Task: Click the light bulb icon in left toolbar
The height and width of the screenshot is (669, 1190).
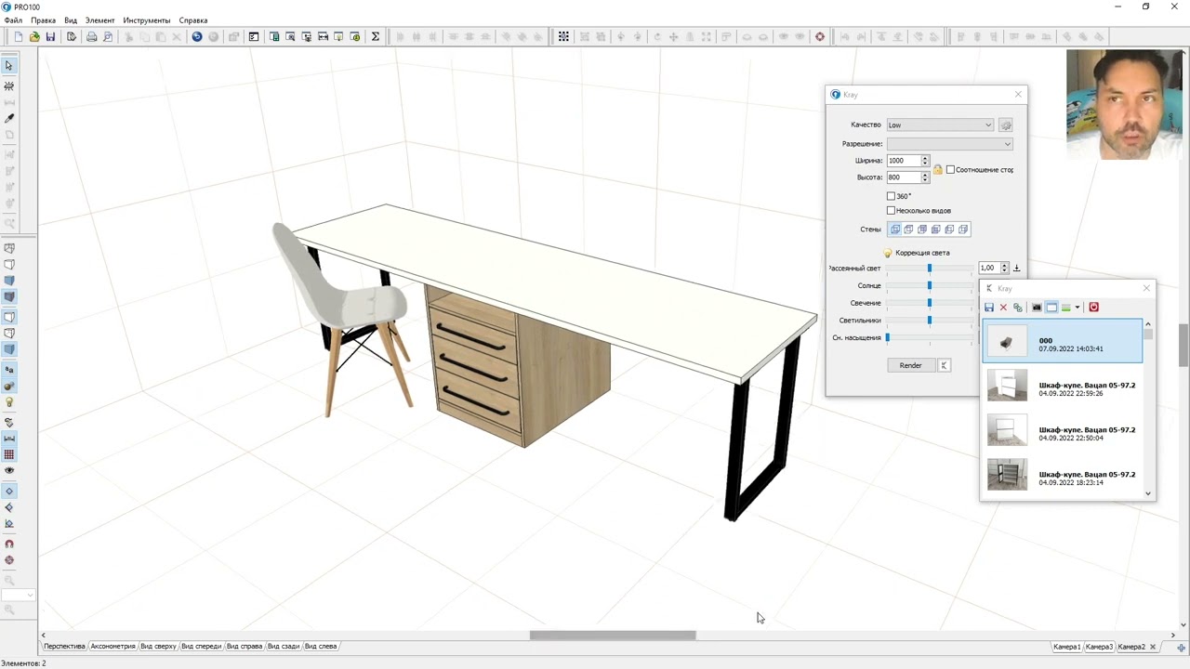Action: pos(9,403)
